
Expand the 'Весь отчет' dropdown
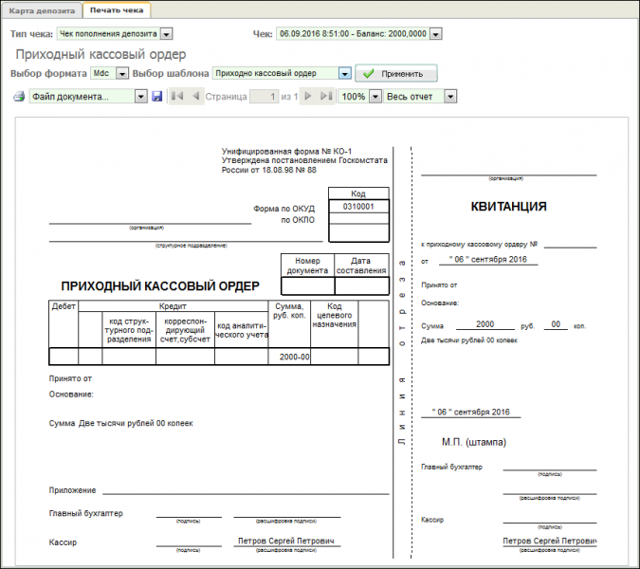point(450,97)
